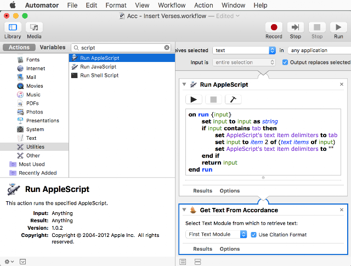Toggle Use Citation Format checkbox

[x=253, y=235]
